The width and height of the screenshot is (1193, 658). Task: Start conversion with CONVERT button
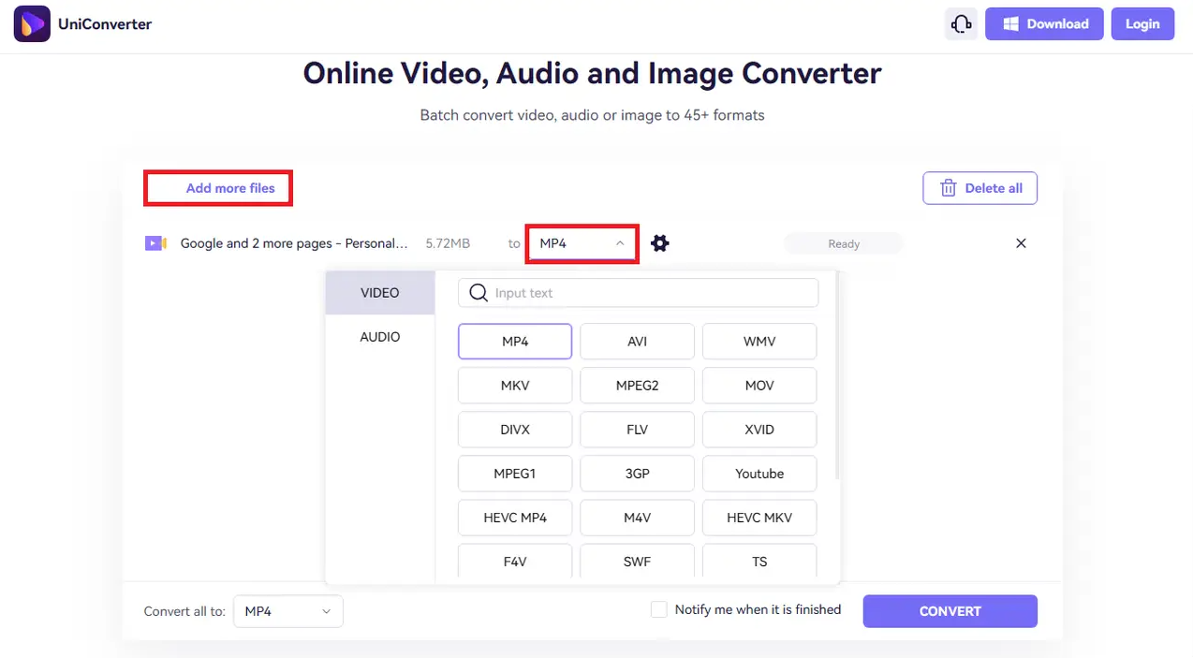pyautogui.click(x=950, y=611)
